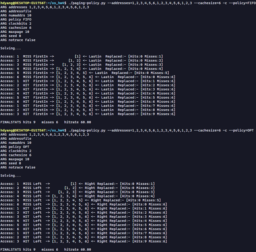Click 'ARG notrace False' in the OPT run
256x252 pixels.
pyautogui.click(x=18, y=168)
